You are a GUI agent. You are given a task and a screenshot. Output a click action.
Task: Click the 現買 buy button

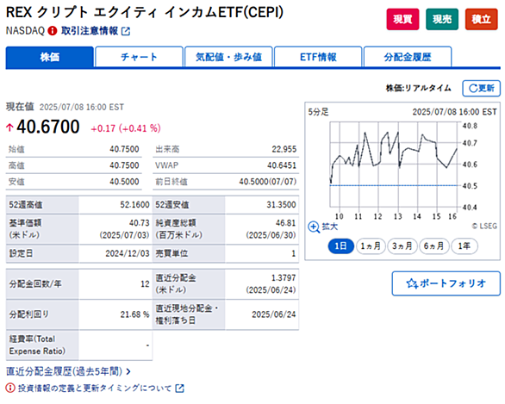[x=403, y=19]
